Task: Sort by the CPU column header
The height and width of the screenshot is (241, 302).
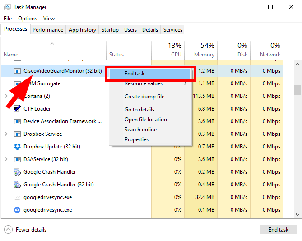Action: click(168, 50)
